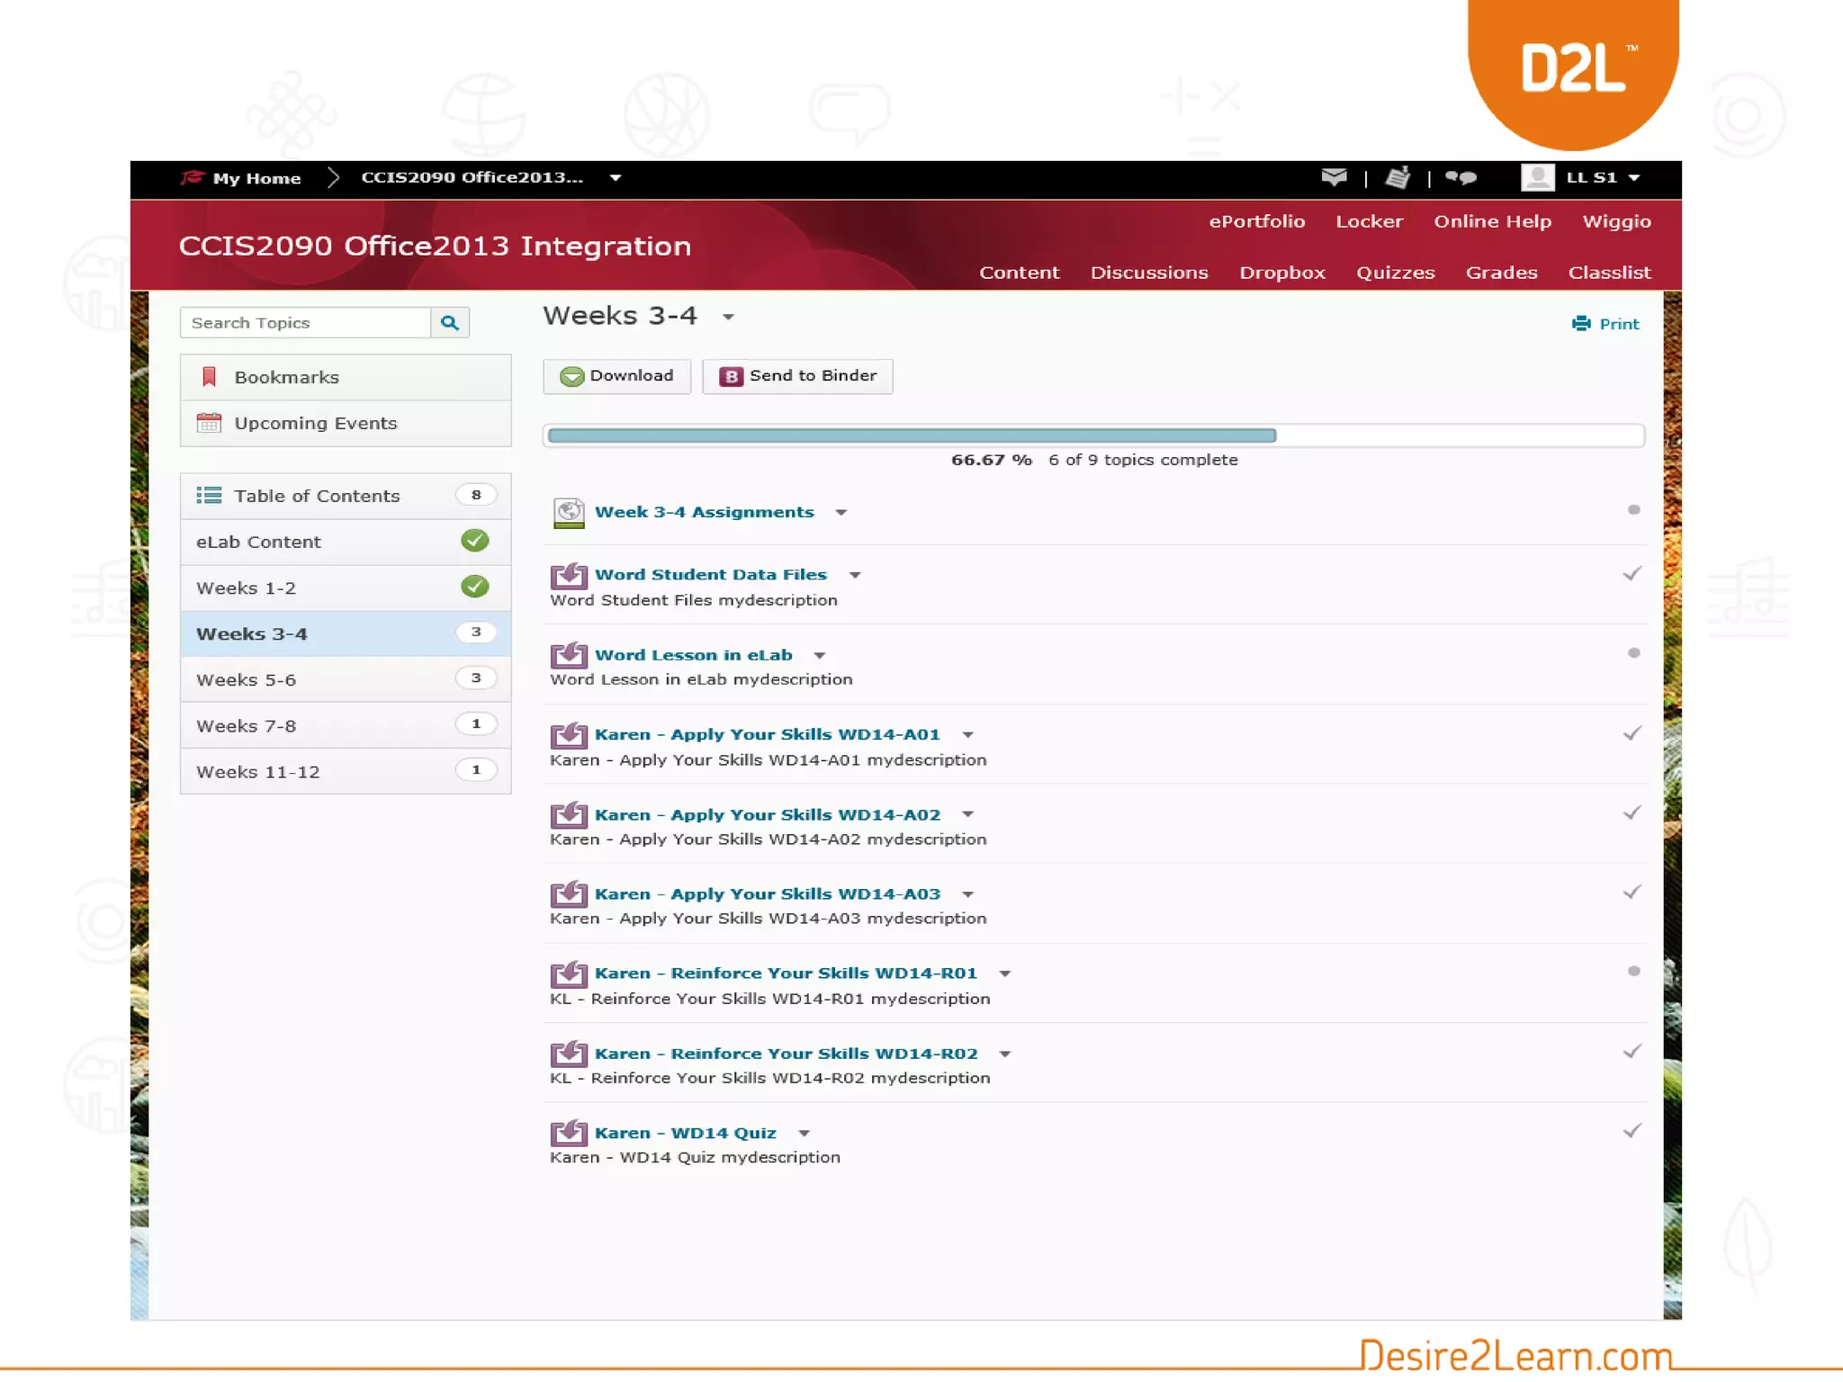Click the chat bubbles icon
1843x1382 pixels.
click(x=1461, y=177)
